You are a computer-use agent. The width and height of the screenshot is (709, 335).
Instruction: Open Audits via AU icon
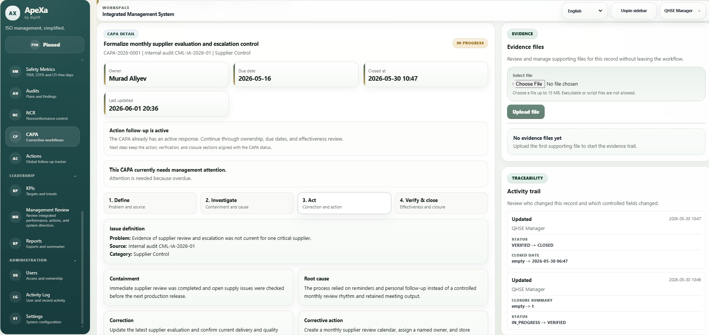15,93
